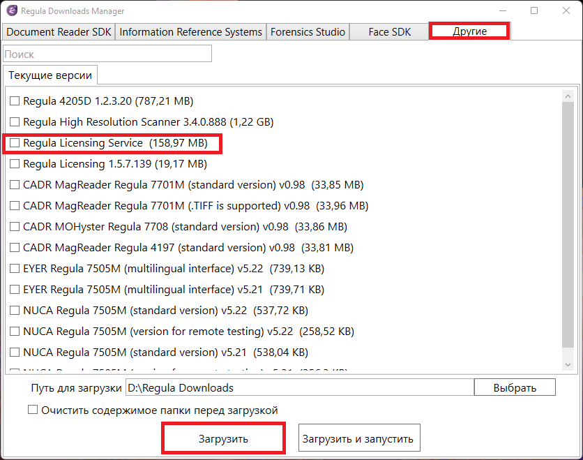Select the Другие tab

coord(469,31)
